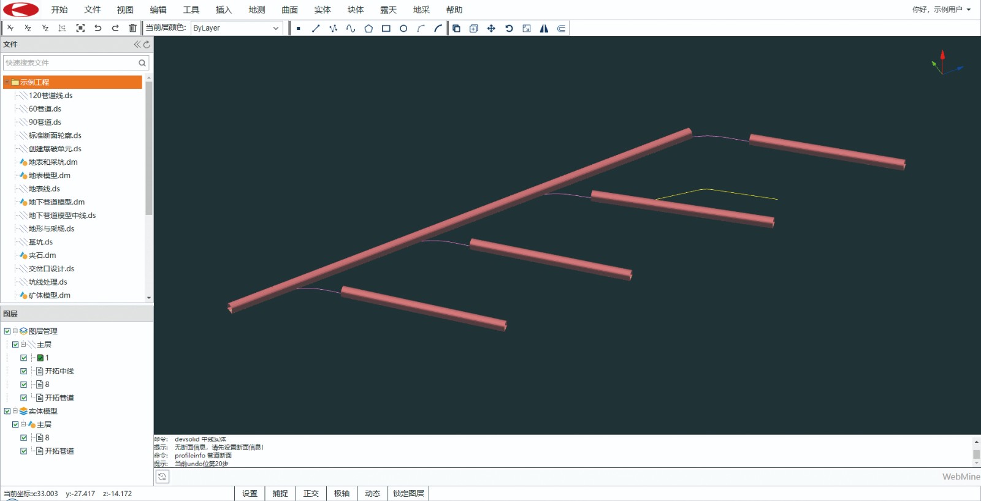Toggle visibility checkbox of layer 1

click(23, 358)
